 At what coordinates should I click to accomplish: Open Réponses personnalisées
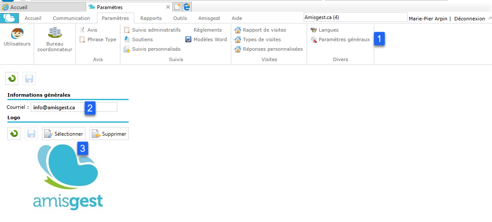click(269, 49)
